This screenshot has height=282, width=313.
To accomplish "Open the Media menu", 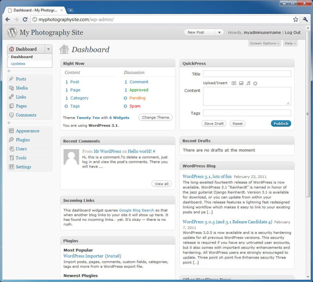I will click(x=22, y=88).
